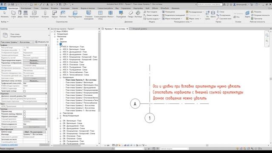Toggle the Show crop region (Показать границу обрезки) checkbox

(x=25, y=114)
